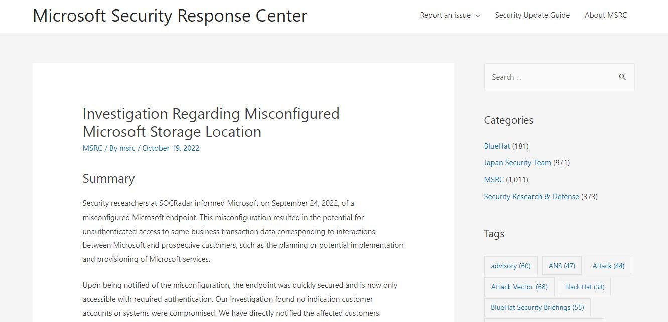Select the advisory (60) tag
This screenshot has height=322, width=668.
pos(510,266)
